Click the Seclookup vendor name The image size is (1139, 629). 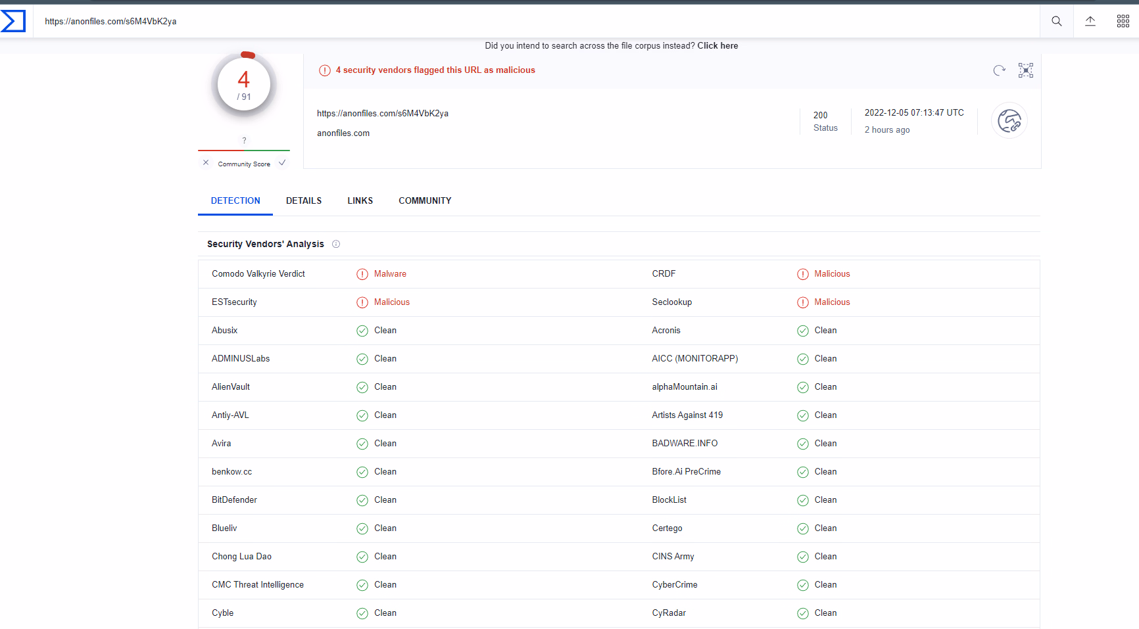point(672,302)
